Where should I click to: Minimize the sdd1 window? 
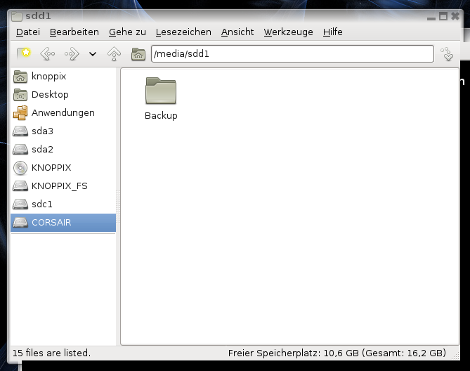431,18
